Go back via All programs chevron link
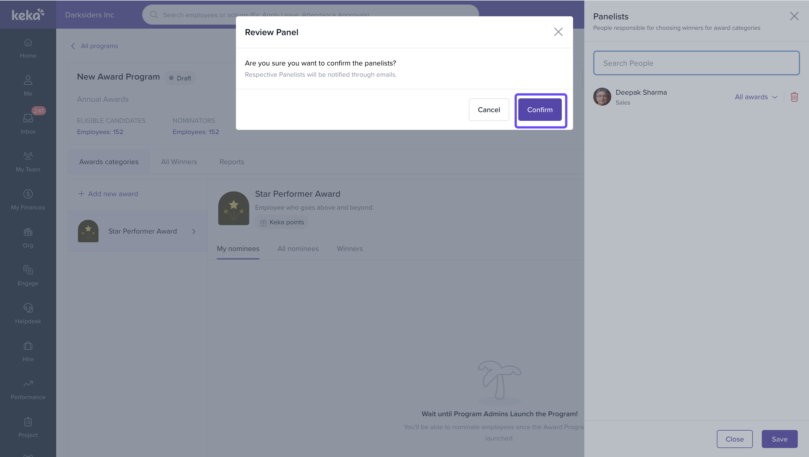Image resolution: width=809 pixels, height=457 pixels. tap(73, 46)
